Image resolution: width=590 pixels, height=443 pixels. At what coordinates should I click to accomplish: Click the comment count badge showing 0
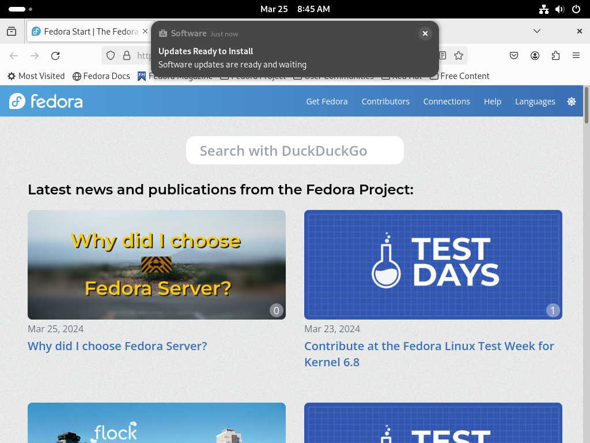pyautogui.click(x=277, y=310)
